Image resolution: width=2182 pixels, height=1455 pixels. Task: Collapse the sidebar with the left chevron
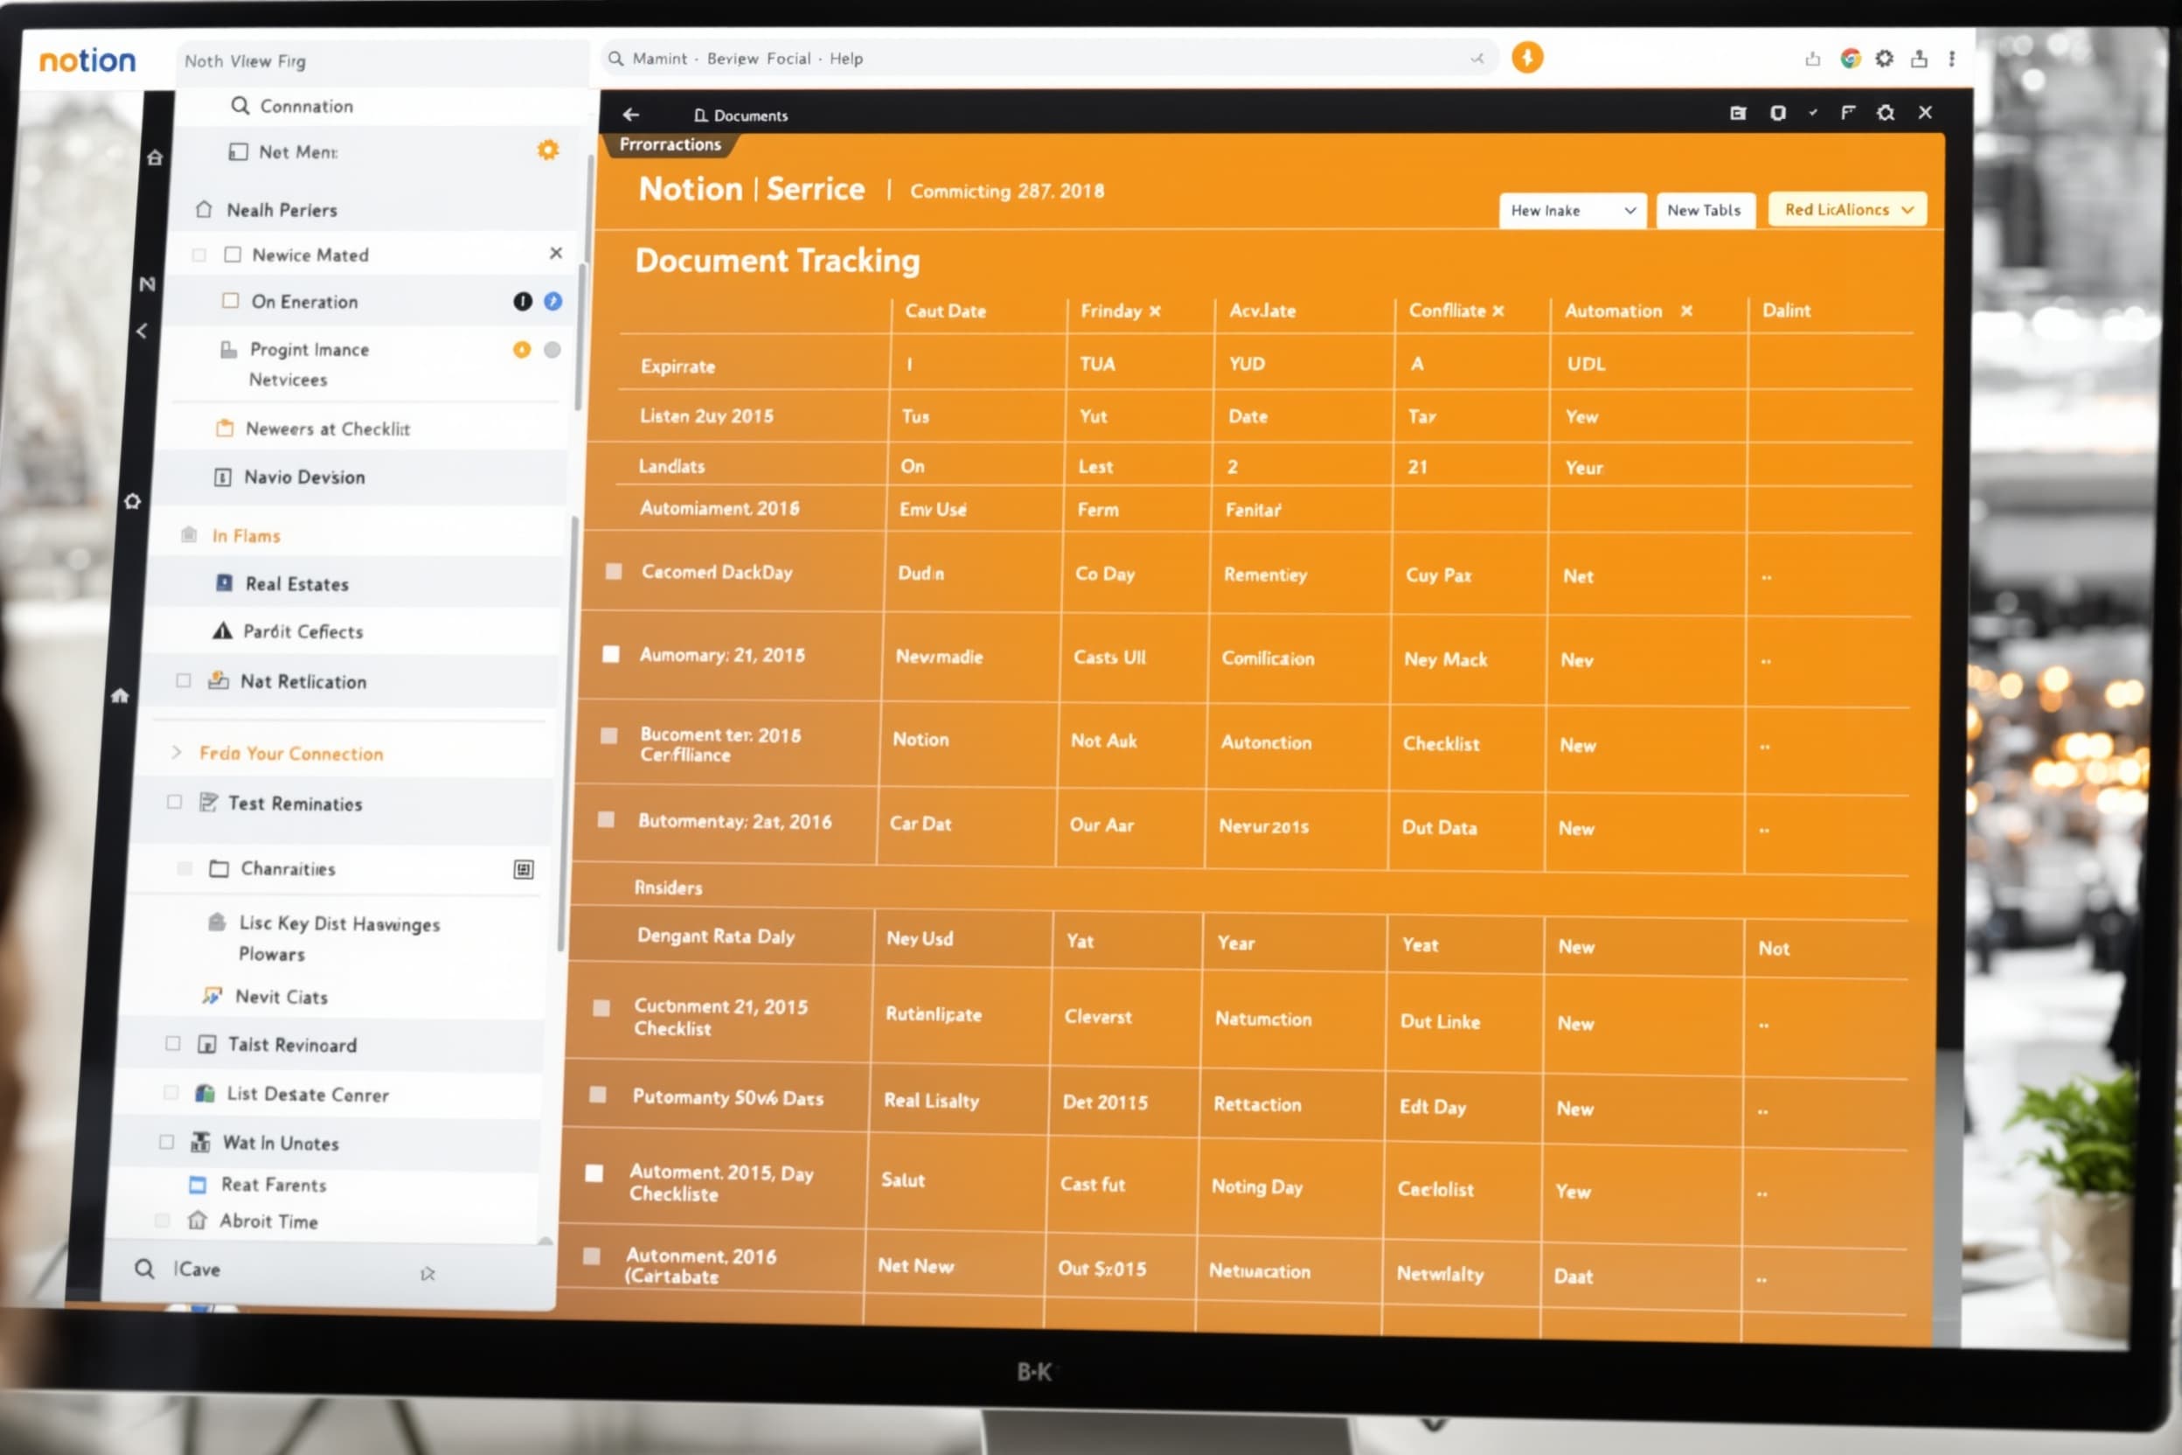[142, 331]
